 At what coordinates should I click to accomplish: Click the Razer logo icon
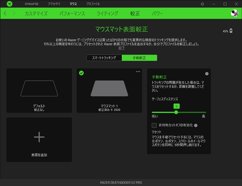click(x=9, y=4)
